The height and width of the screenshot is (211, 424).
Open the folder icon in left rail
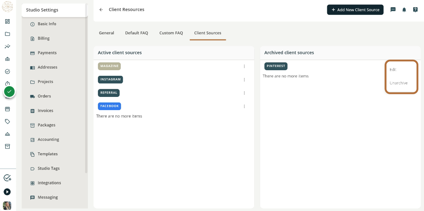[x=8, y=34]
